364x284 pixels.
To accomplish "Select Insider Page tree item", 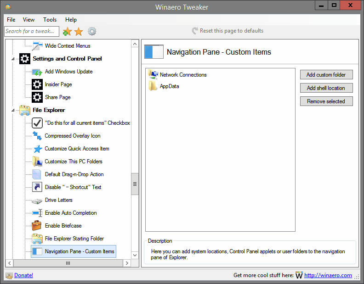I will pos(58,84).
